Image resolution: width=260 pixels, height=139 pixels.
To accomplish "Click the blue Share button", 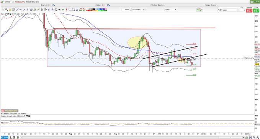I will pyautogui.click(x=5, y=137).
